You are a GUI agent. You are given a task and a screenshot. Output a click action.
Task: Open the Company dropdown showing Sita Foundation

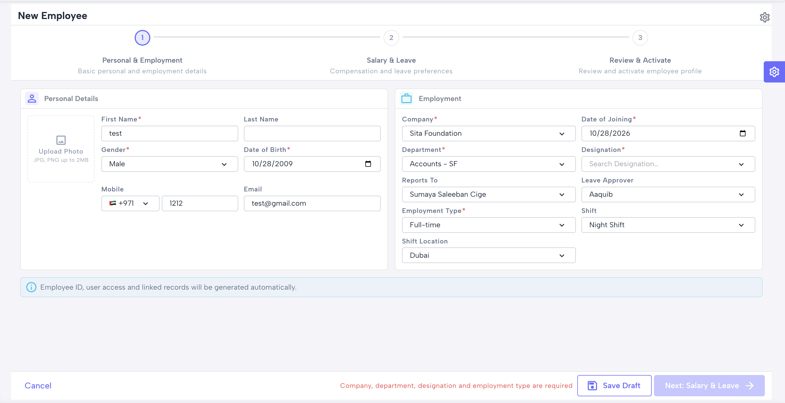coord(489,133)
